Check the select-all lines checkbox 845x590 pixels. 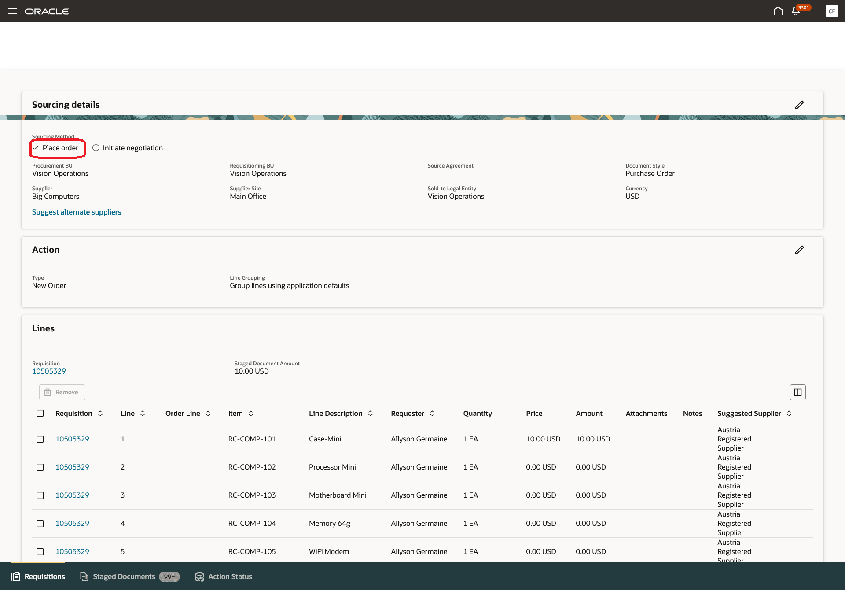(x=40, y=413)
